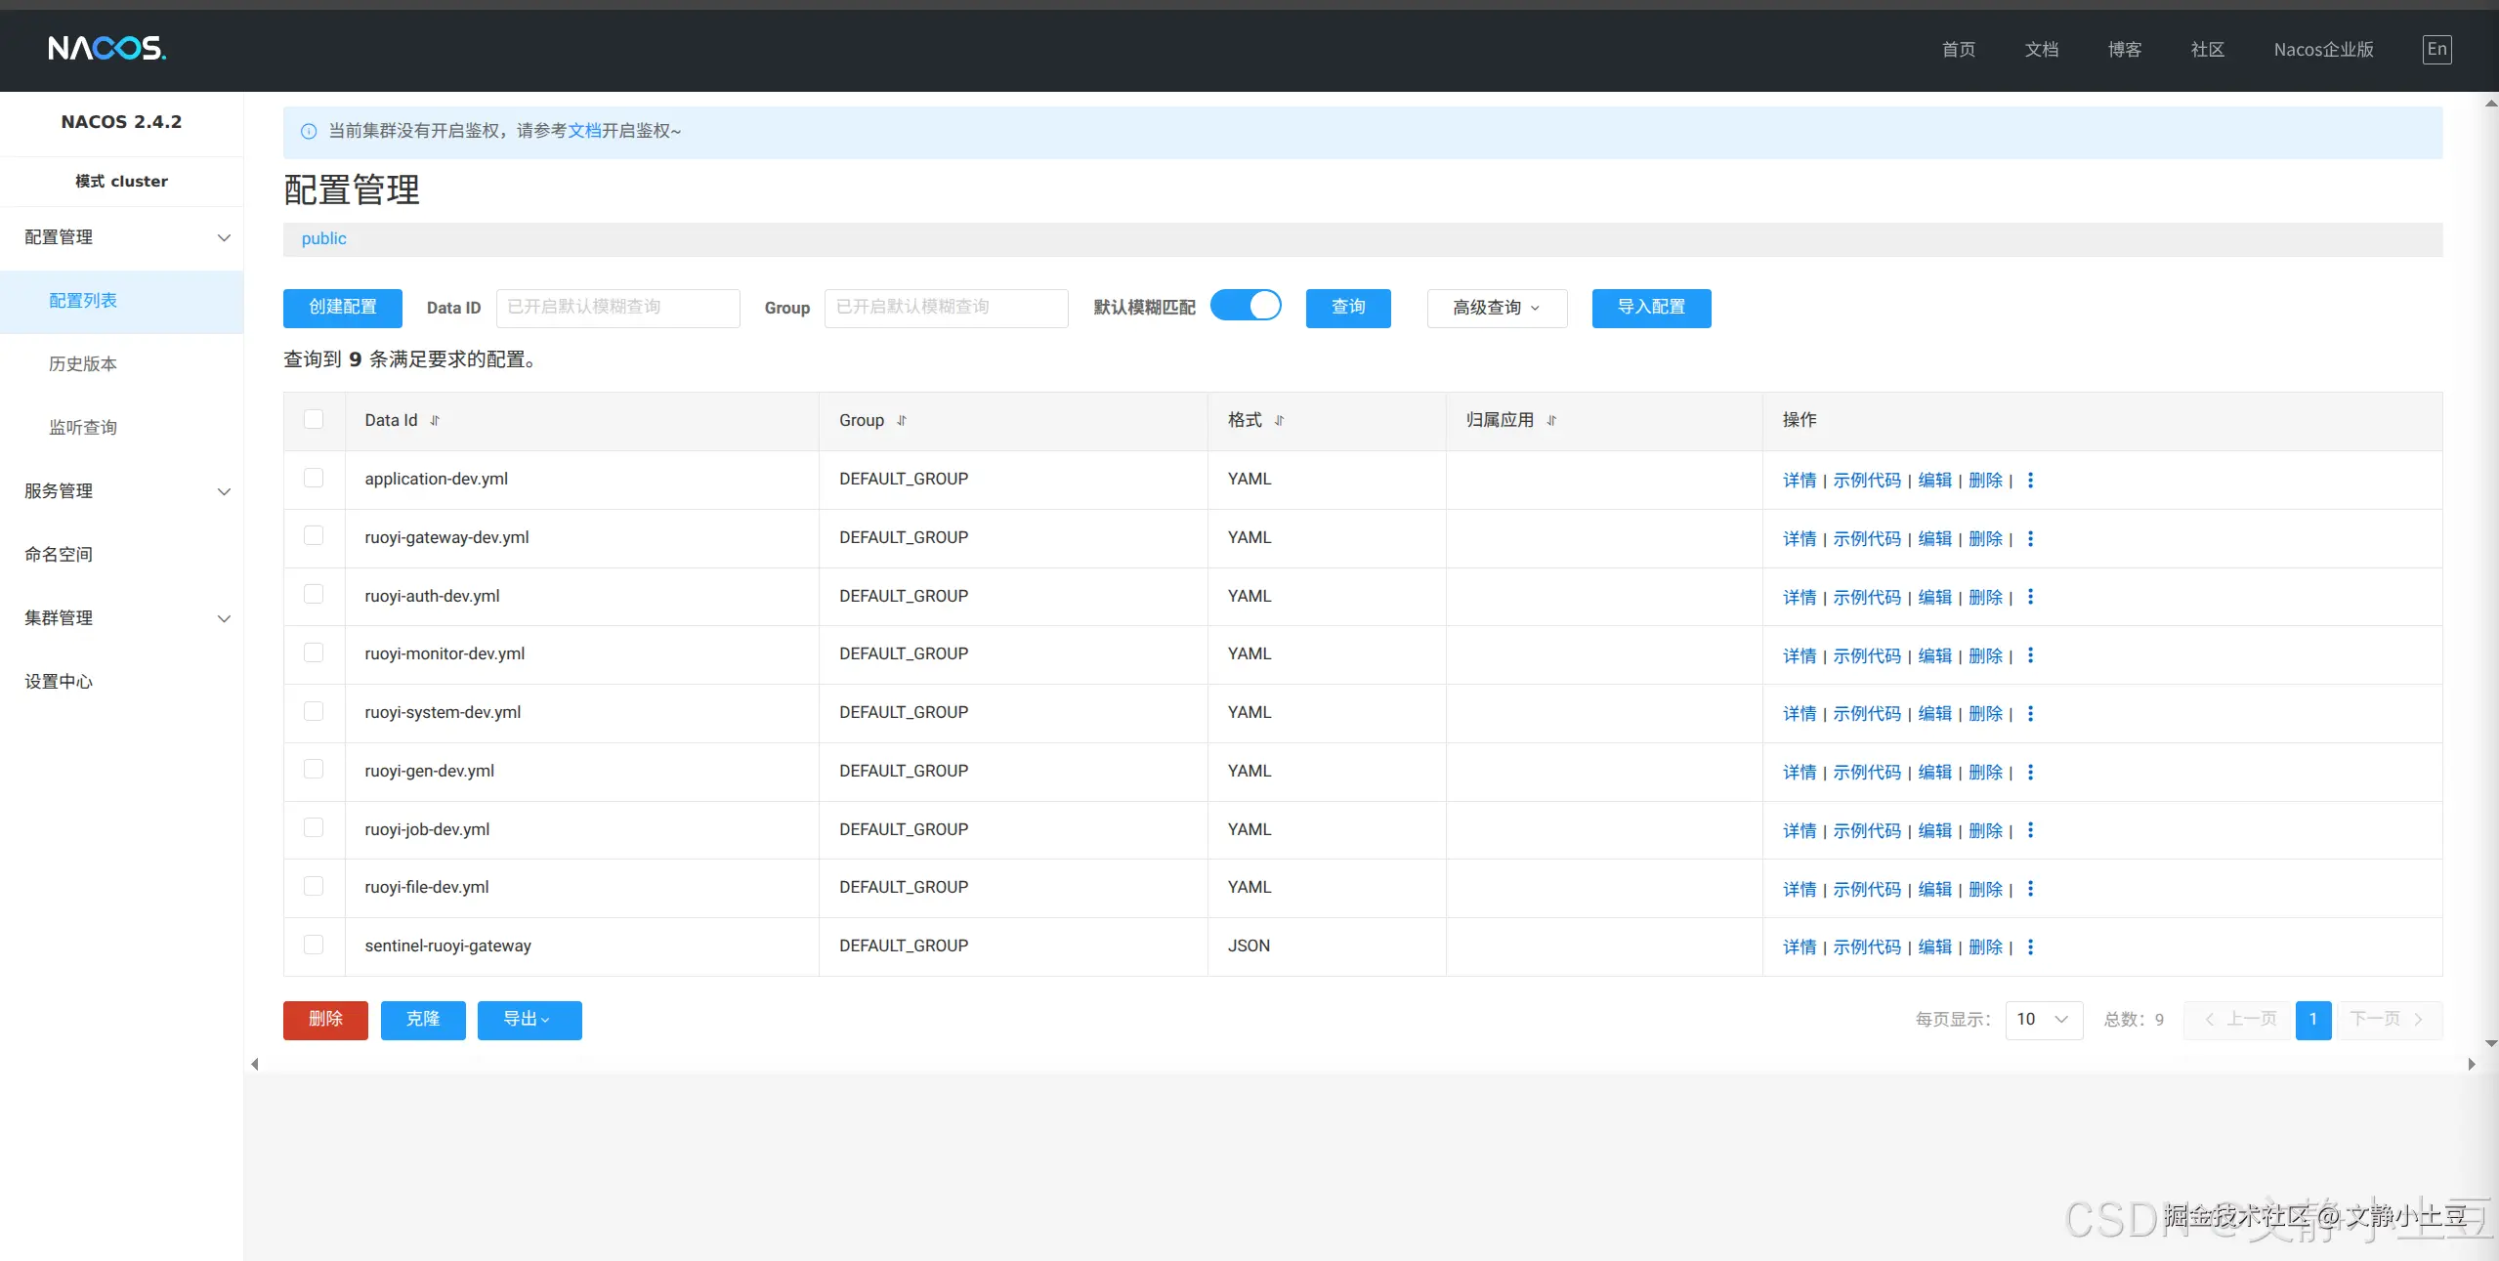The image size is (2499, 1261).
Task: Go to 文档 in the top navigation
Action: [x=2041, y=50]
